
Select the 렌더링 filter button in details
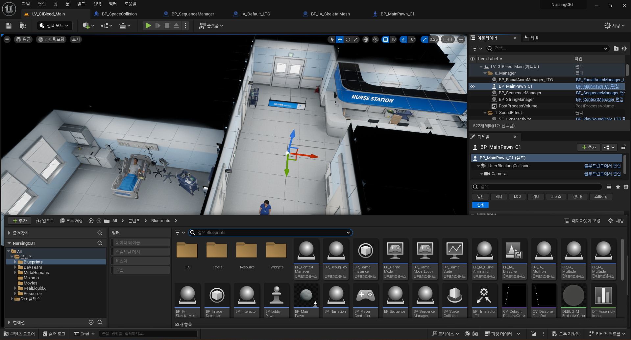(577, 196)
